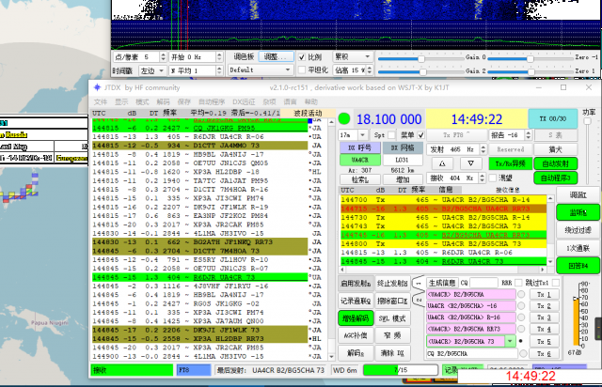
Task: Click the Gain 2 slider handle
Action: click(422, 71)
